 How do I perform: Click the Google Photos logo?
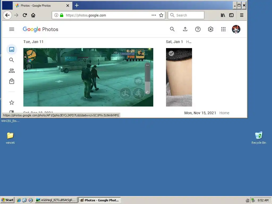[x=40, y=29]
